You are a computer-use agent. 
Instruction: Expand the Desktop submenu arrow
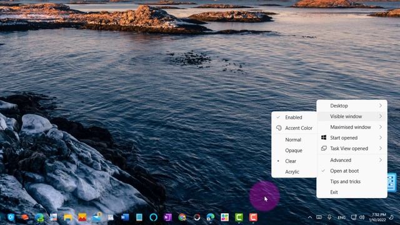[381, 106]
